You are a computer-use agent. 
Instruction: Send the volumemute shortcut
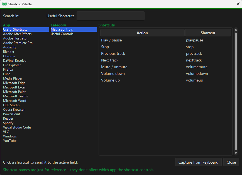point(197,67)
